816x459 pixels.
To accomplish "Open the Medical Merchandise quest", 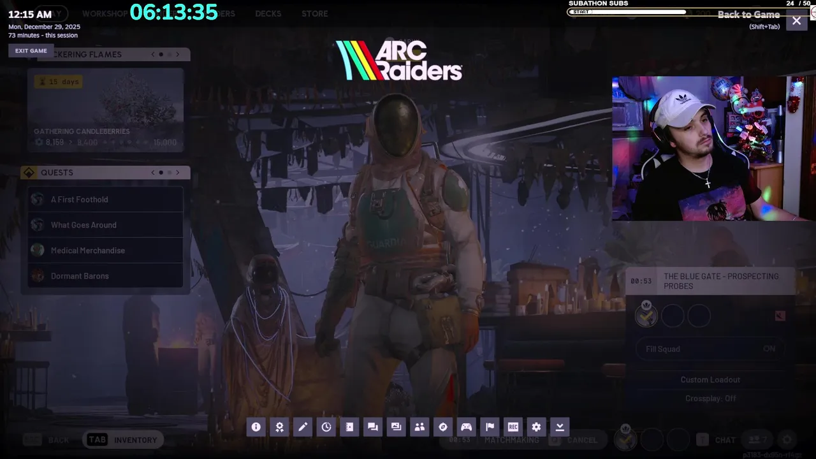I will (105, 251).
